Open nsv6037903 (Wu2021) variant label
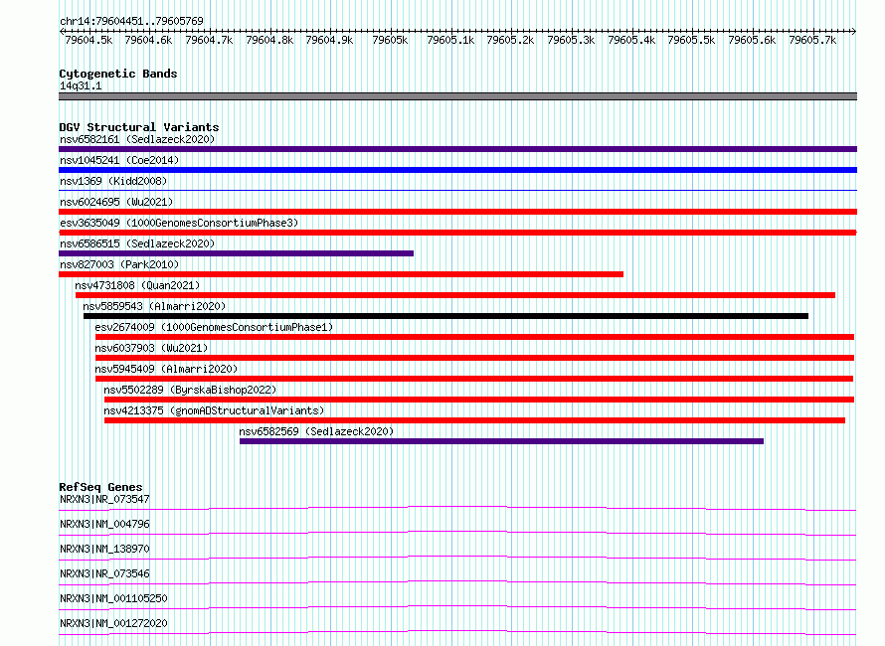This screenshot has width=885, height=646. (151, 348)
